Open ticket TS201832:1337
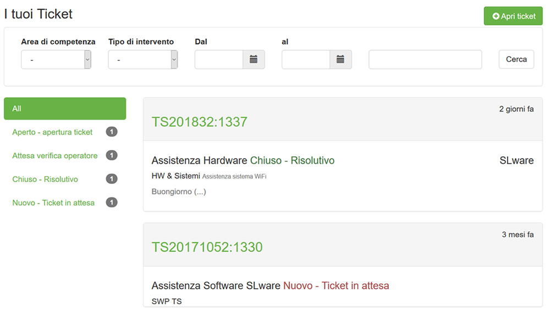Viewport: 550px width, 309px height. point(200,122)
